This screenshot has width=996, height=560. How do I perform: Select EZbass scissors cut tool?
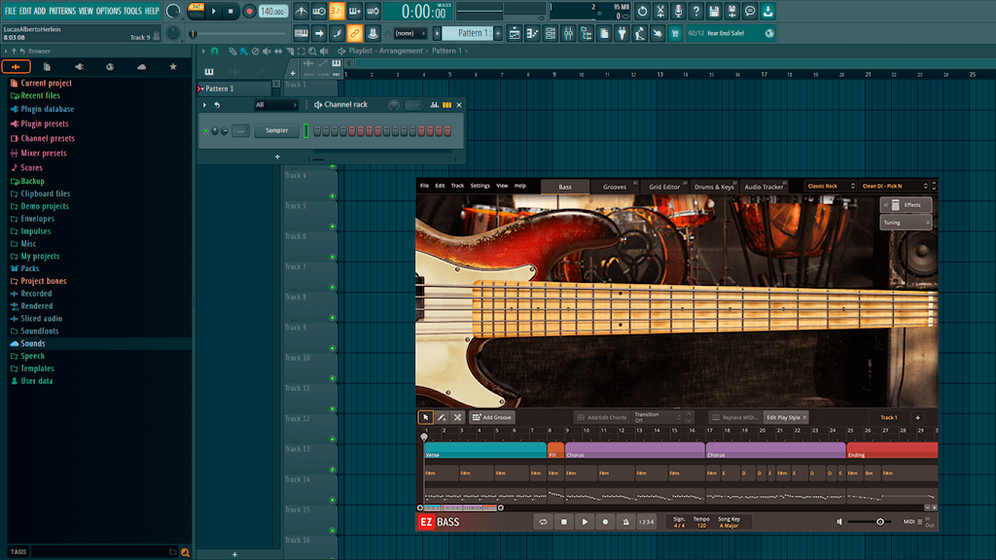(457, 417)
